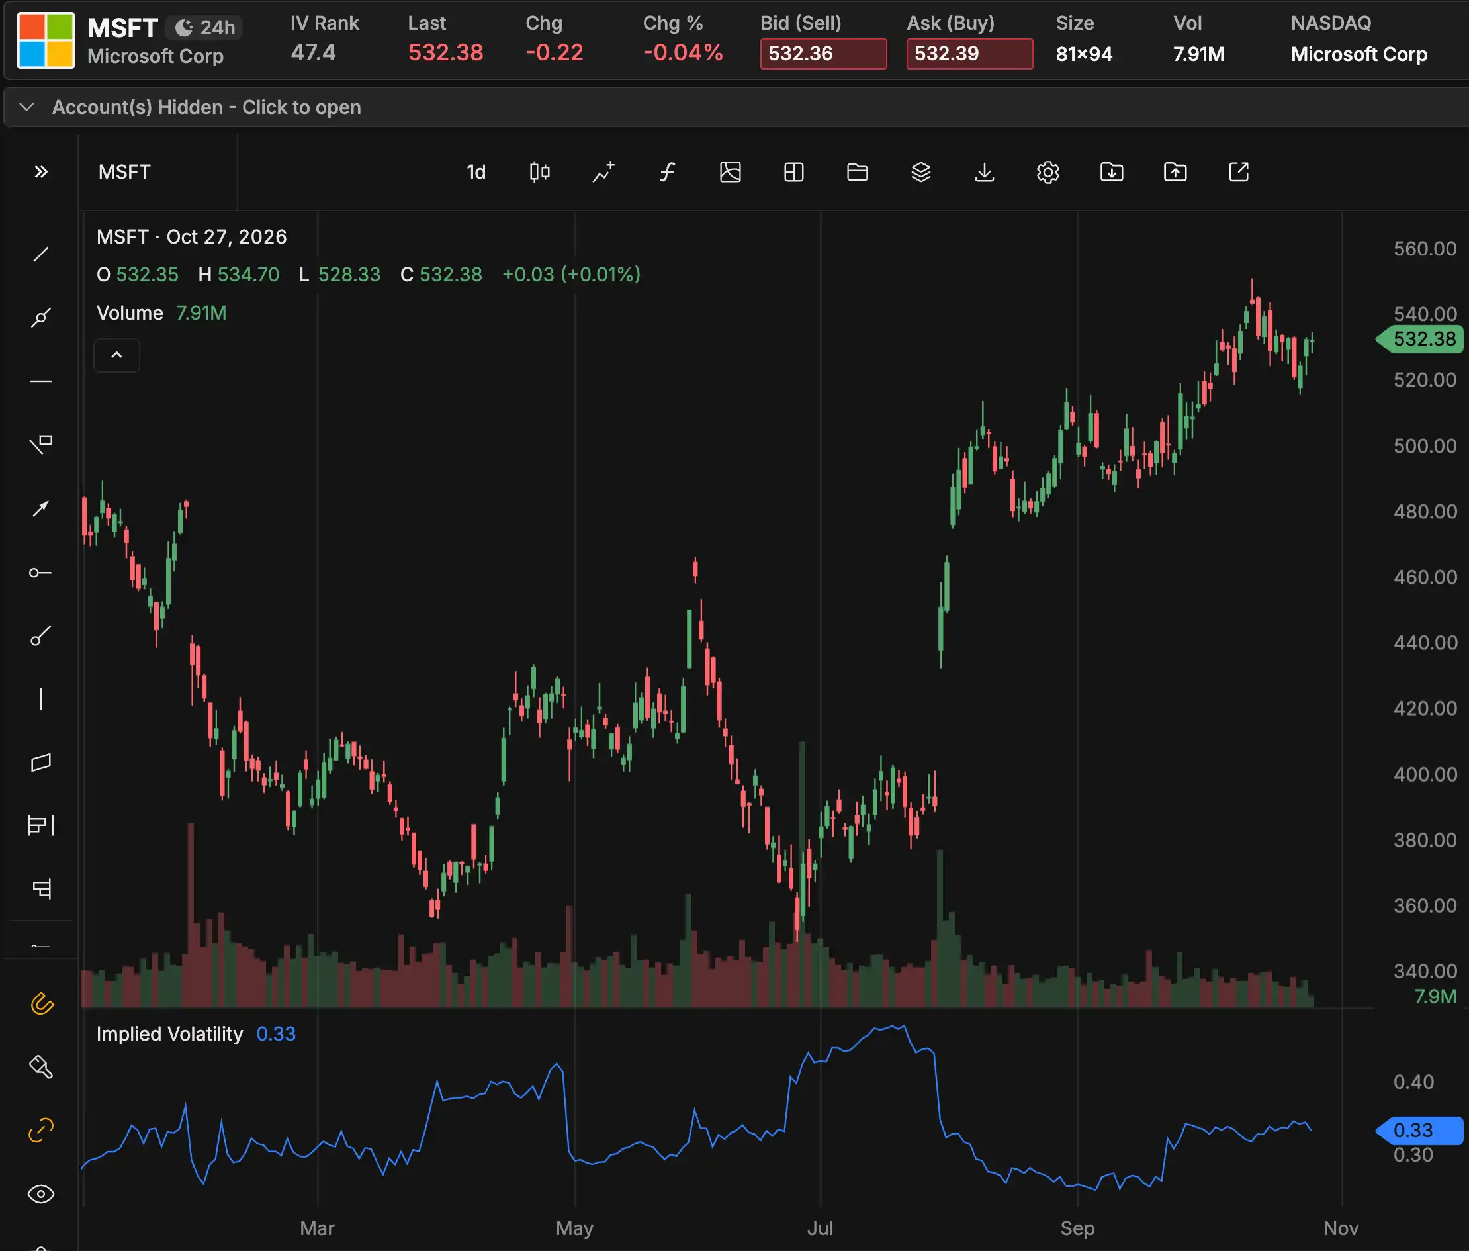Expand the hidden accounts panel
This screenshot has width=1469, height=1251.
(736, 107)
